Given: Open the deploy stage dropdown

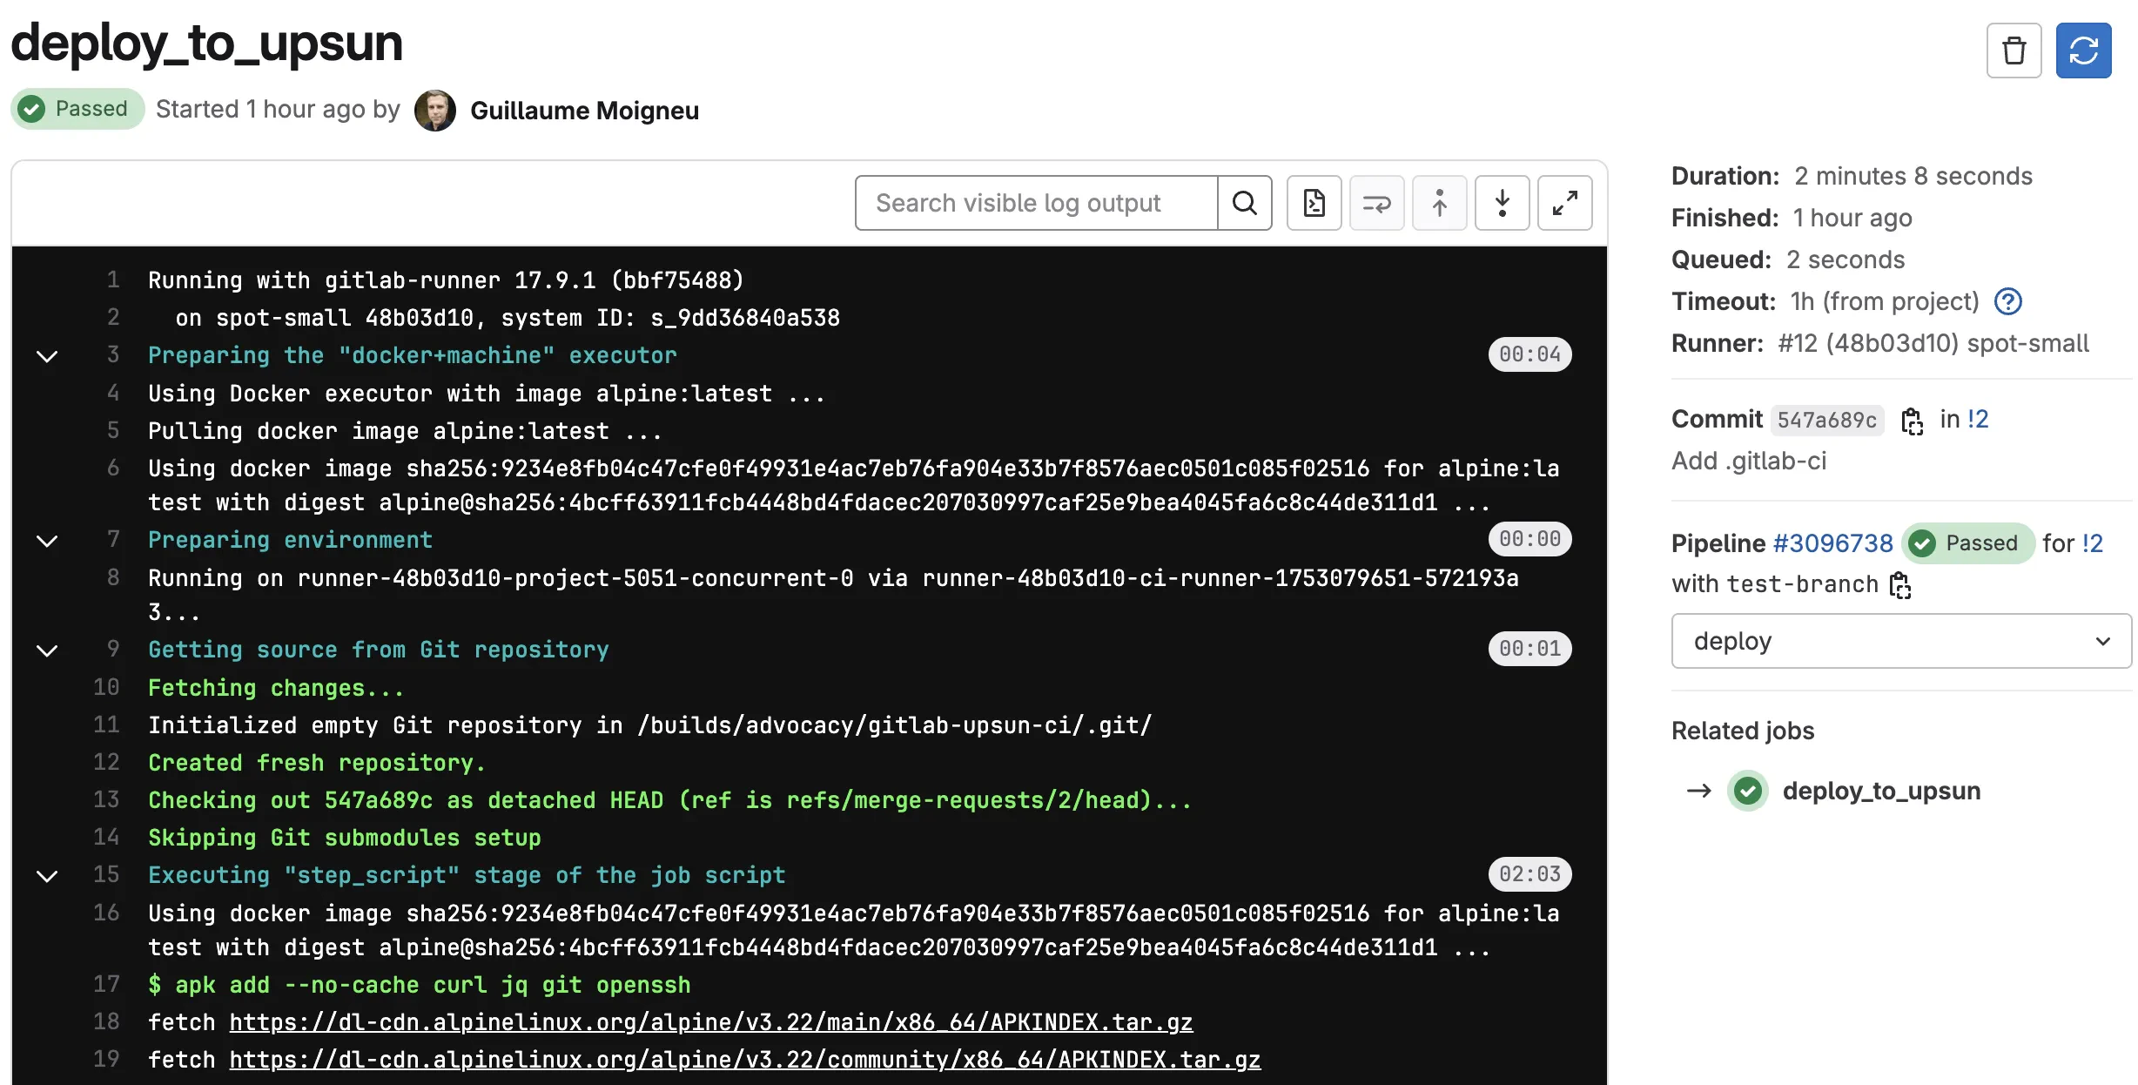Looking at the screenshot, I should click(1901, 641).
